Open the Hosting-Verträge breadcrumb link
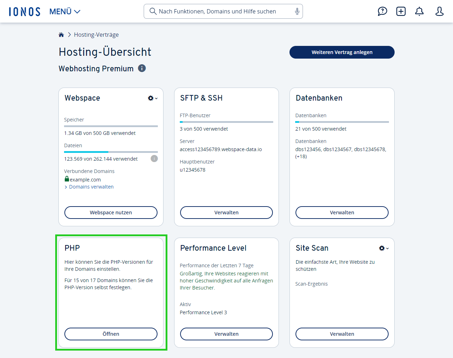Image resolution: width=453 pixels, height=358 pixels. (96, 35)
